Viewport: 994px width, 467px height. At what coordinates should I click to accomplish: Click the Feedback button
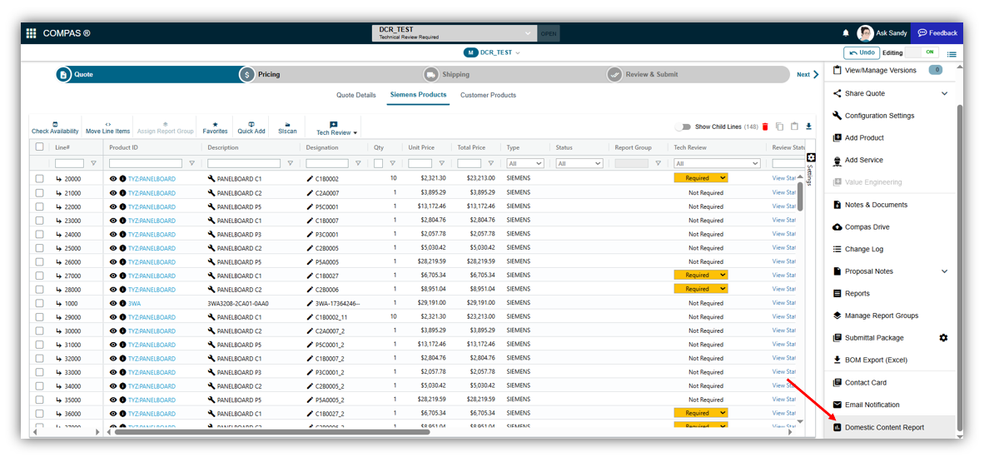[937, 33]
